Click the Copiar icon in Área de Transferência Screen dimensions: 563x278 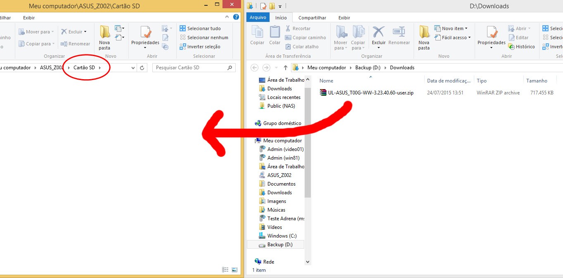coord(257,33)
